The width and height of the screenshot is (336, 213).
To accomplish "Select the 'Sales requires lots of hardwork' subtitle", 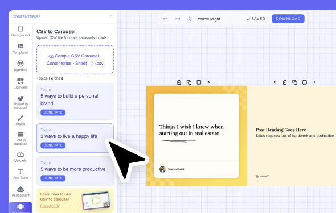I will point(295,136).
